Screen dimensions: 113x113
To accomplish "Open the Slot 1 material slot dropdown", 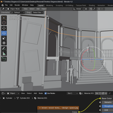I will point(72,93).
